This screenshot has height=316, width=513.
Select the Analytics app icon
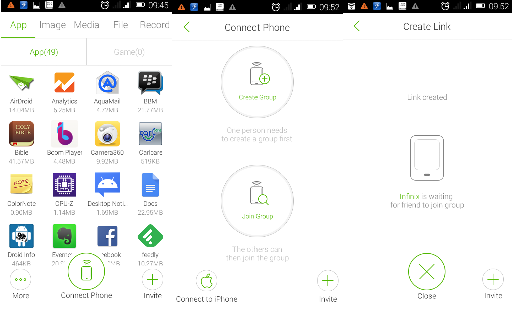coord(64,83)
